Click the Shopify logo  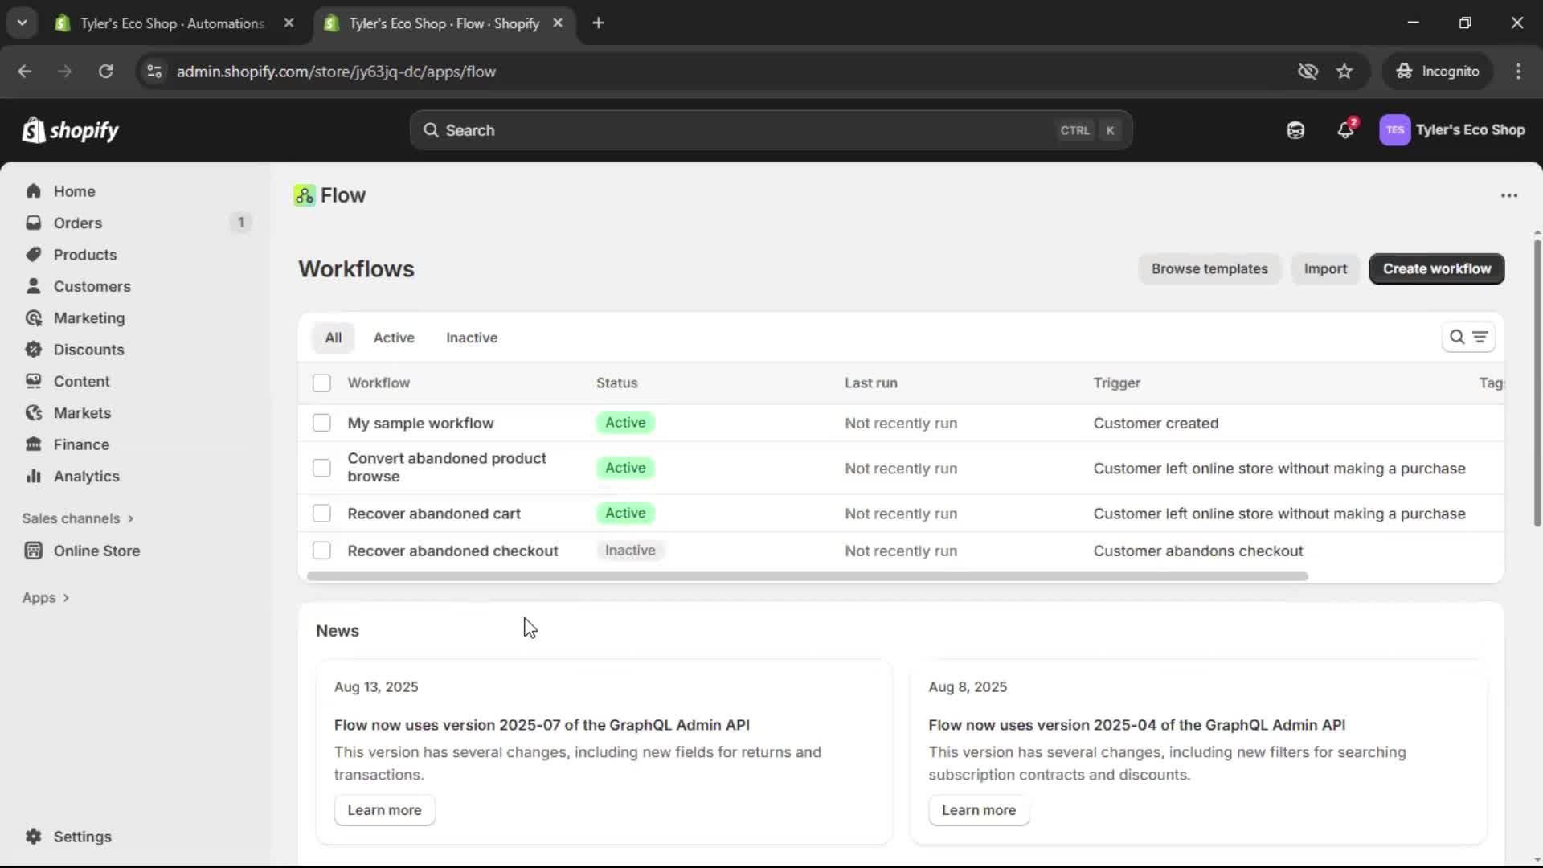click(70, 129)
